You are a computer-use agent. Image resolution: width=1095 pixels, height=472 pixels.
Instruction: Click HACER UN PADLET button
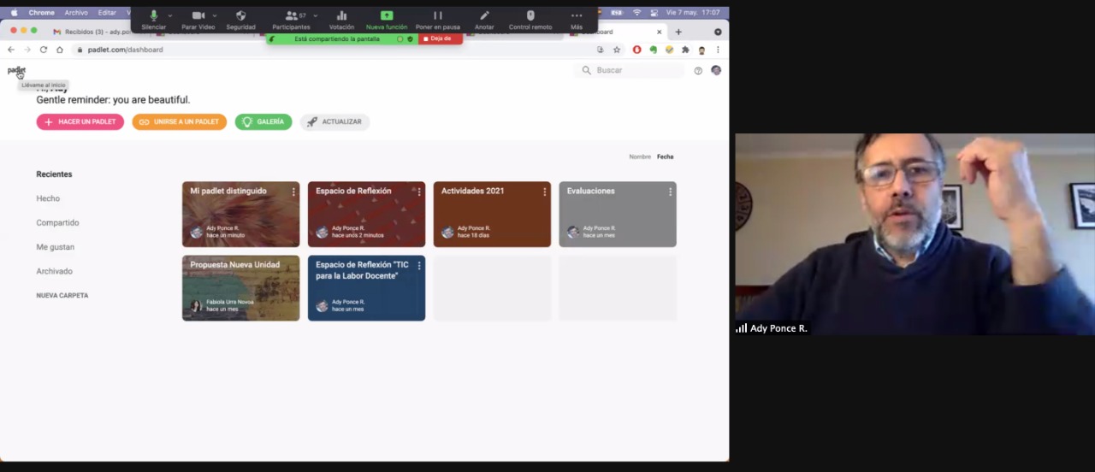coord(80,122)
